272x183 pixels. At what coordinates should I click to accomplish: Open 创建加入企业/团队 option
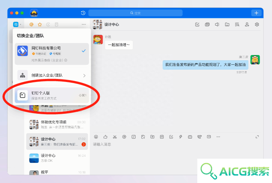tap(52, 76)
